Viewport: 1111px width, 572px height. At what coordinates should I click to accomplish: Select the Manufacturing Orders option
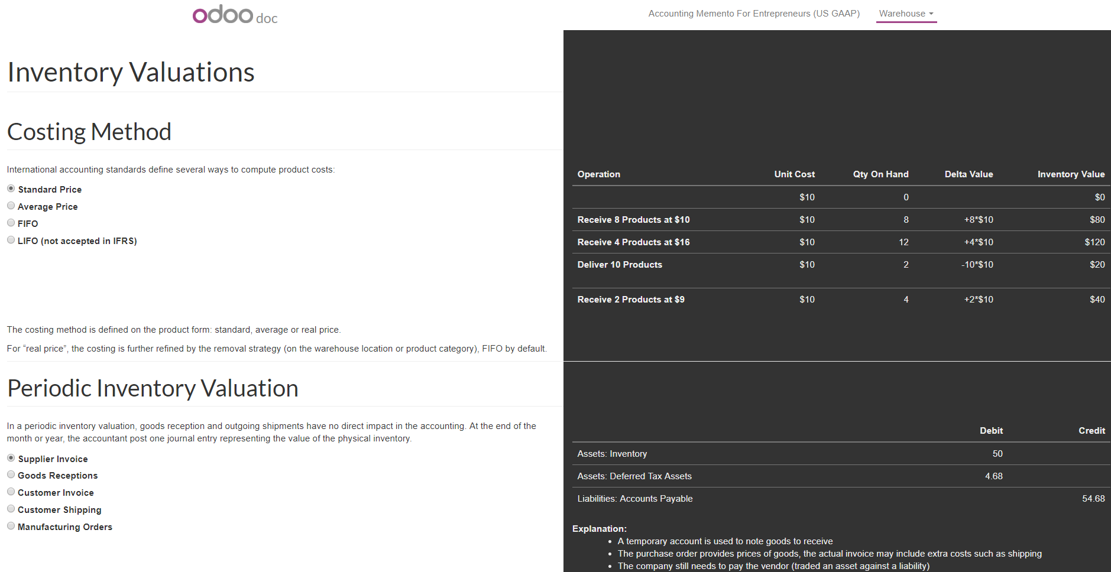tap(11, 526)
